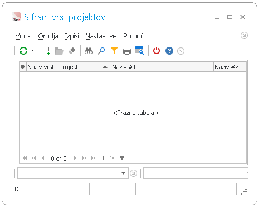Close the Šifrant vrst projektov window
Screen dimensions: 258x208
tap(242, 17)
